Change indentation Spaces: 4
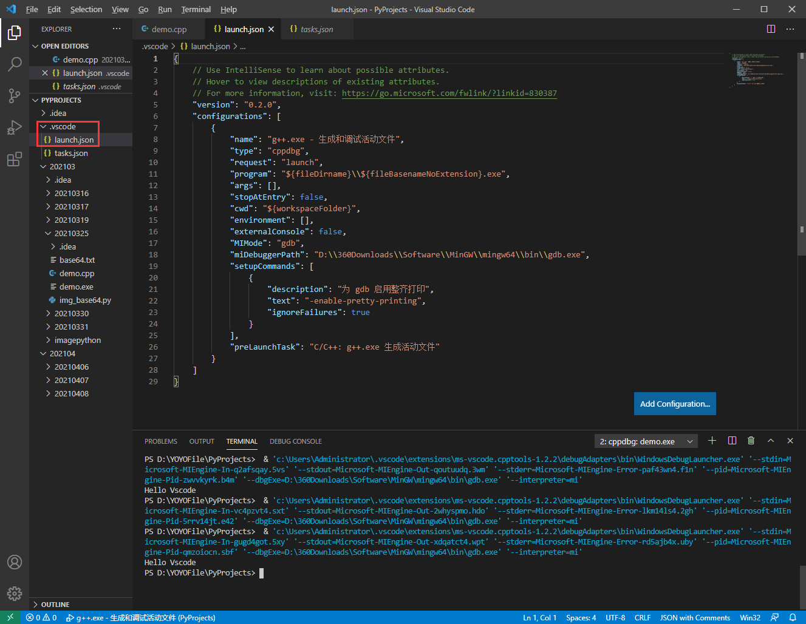806x624 pixels. [581, 617]
